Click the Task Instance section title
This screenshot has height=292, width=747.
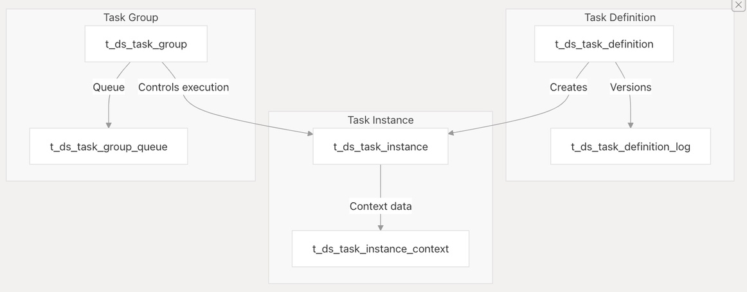point(381,120)
